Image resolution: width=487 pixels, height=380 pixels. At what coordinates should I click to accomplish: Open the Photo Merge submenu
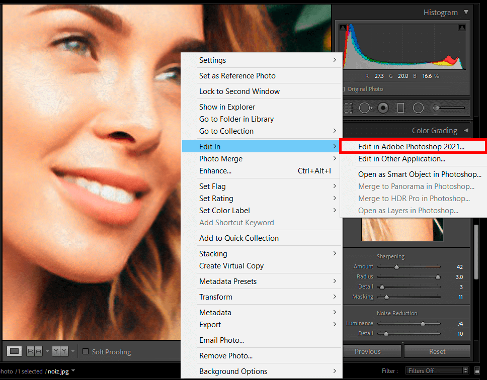coord(262,159)
